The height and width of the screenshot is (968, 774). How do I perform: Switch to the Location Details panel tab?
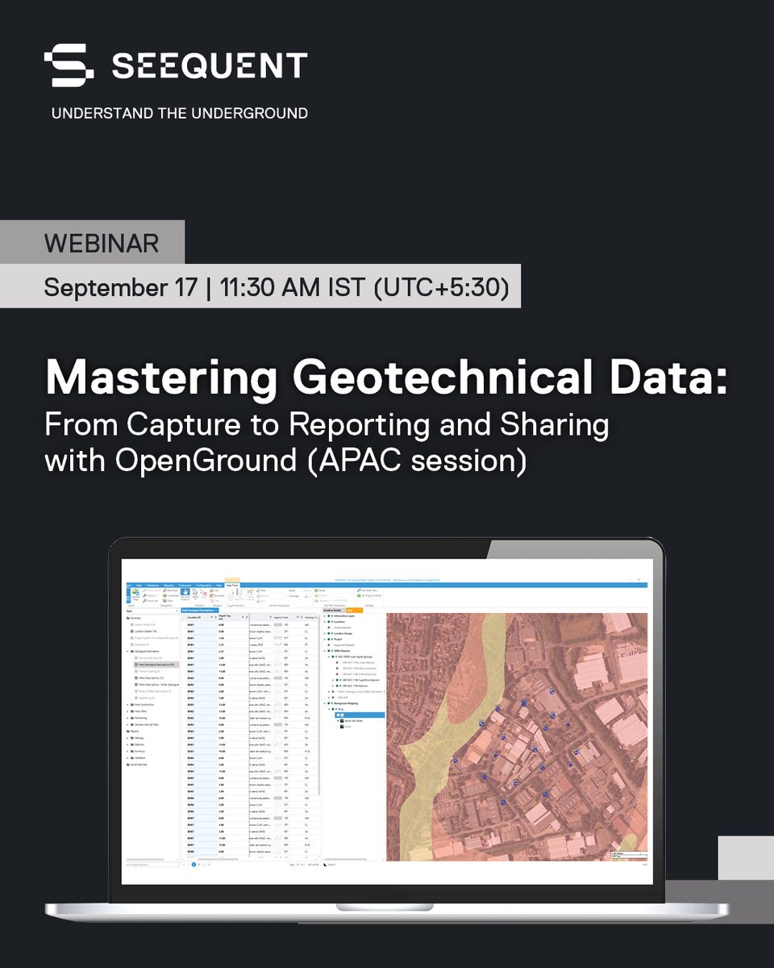click(332, 610)
